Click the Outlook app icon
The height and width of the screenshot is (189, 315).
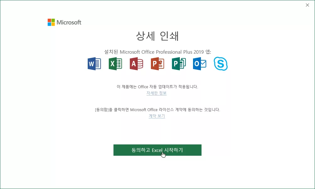point(200,64)
